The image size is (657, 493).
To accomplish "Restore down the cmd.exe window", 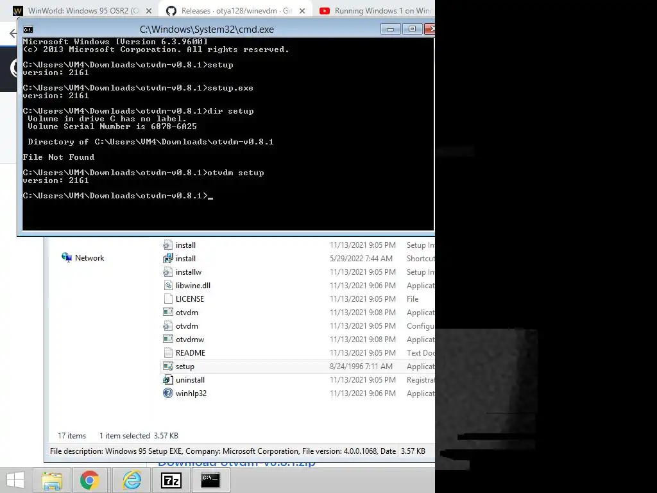I will click(413, 29).
